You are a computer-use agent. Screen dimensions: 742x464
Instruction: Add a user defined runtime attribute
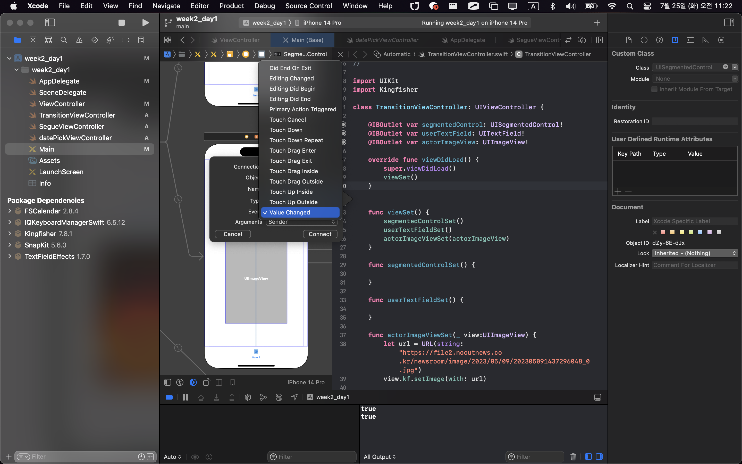click(x=618, y=191)
